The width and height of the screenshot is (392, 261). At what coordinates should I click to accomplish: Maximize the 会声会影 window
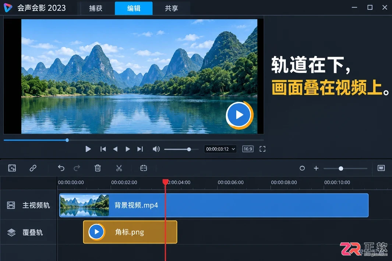(370, 7)
